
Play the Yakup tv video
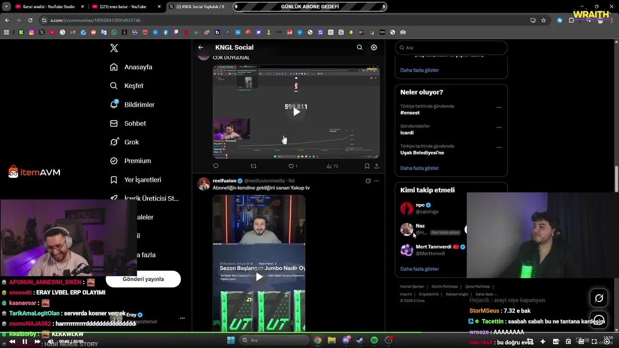(x=259, y=277)
